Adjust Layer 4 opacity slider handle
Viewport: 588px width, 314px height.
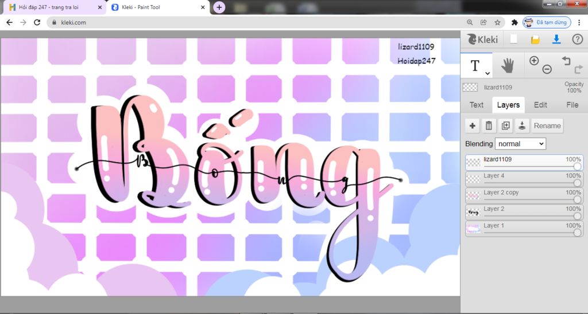point(578,183)
